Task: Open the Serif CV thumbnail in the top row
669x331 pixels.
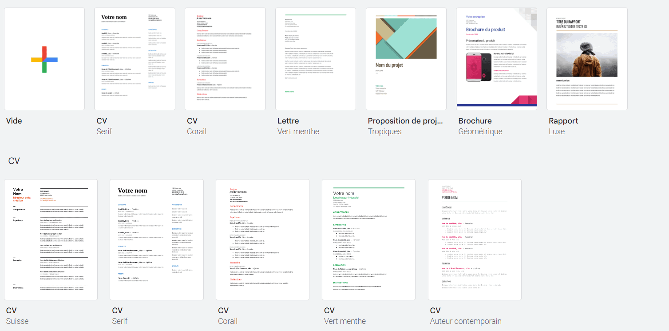Action: coord(135,59)
